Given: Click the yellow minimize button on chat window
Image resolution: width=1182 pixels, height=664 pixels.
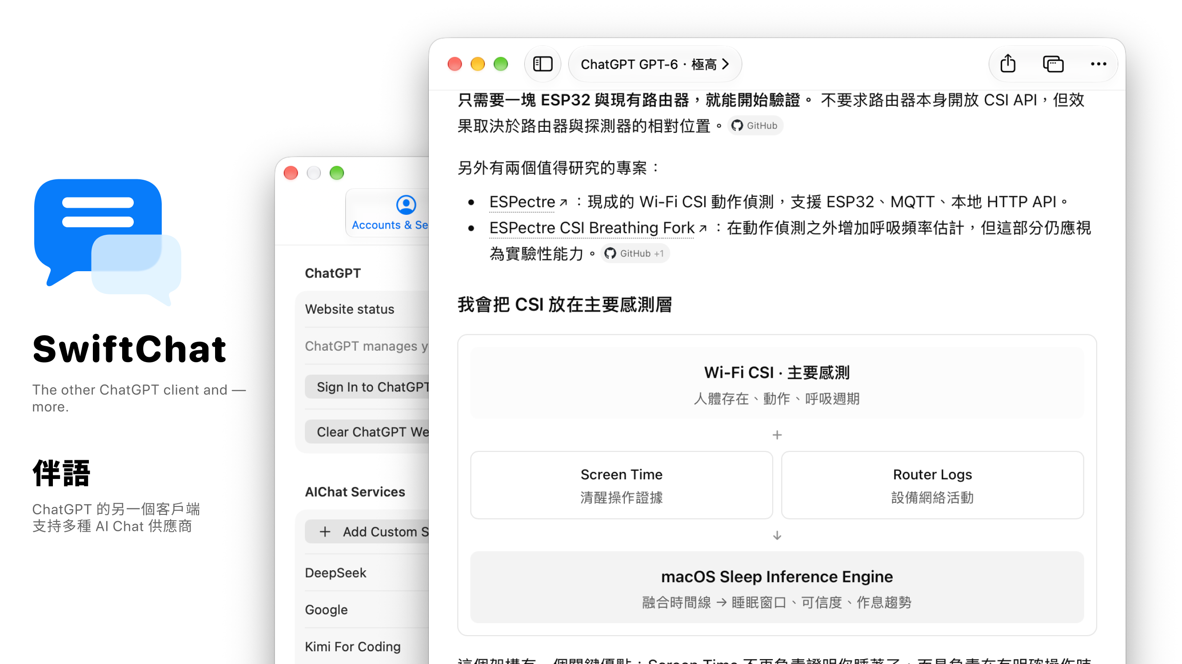Looking at the screenshot, I should (478, 64).
